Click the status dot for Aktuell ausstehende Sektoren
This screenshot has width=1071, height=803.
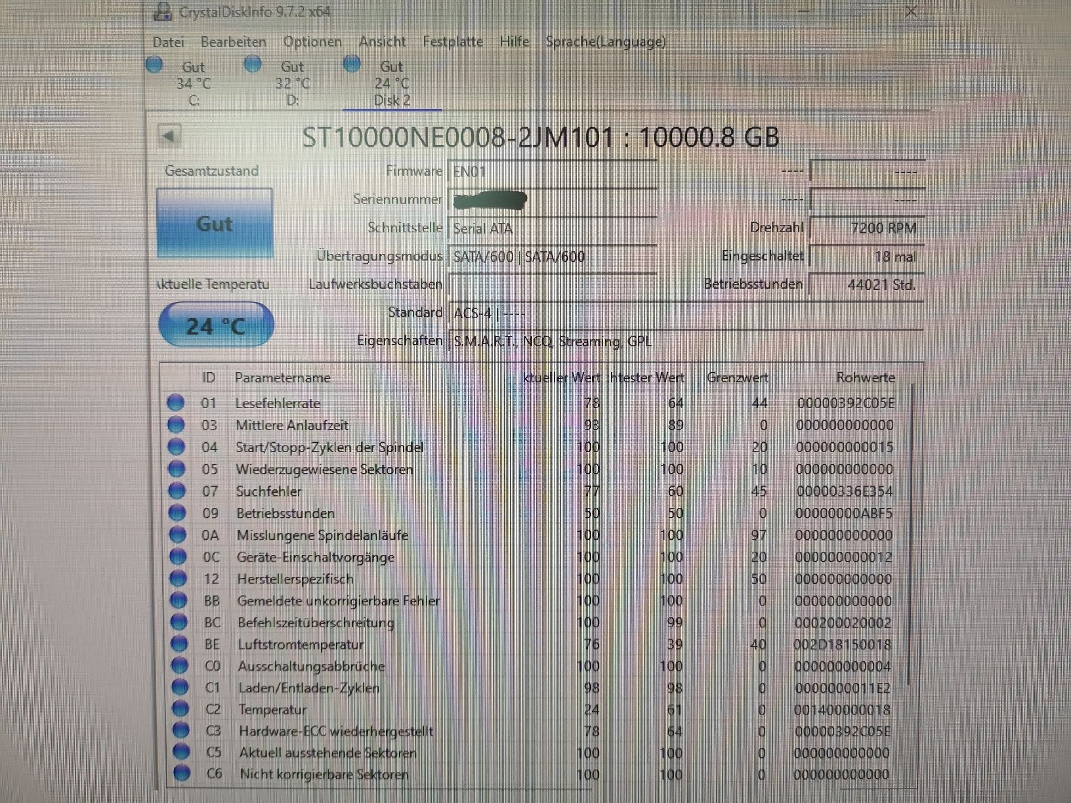tap(181, 752)
